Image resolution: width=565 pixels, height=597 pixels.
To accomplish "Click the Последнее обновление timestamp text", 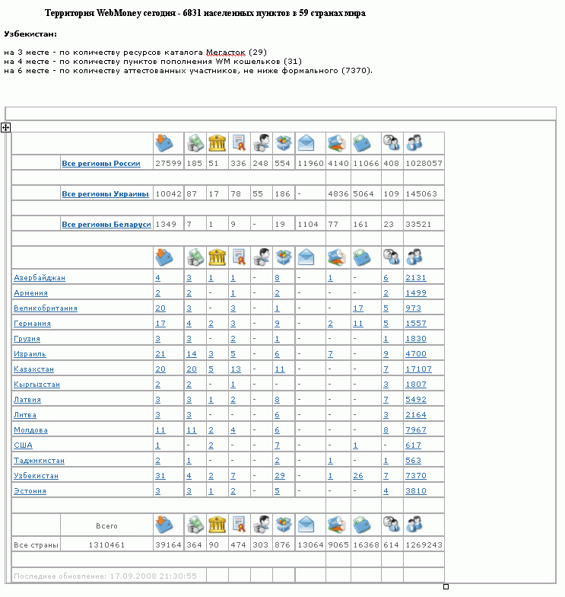I will [105, 576].
